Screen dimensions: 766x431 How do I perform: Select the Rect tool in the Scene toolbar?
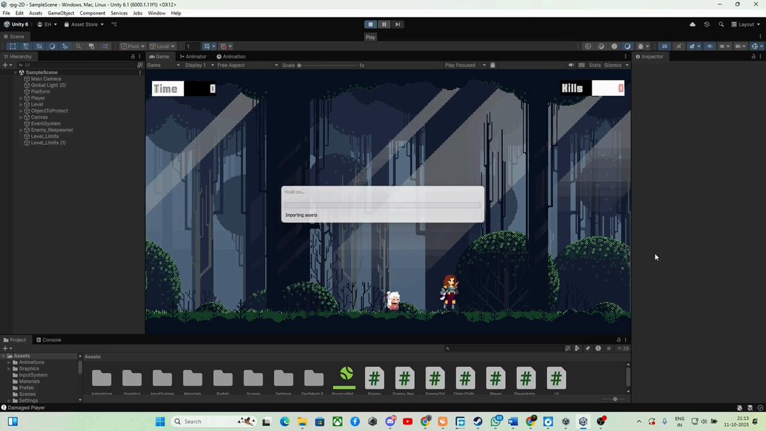[x=12, y=46]
